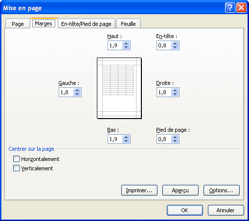Confirm with the OK button
Viewport: 249px width, 221px height.
[x=185, y=210]
